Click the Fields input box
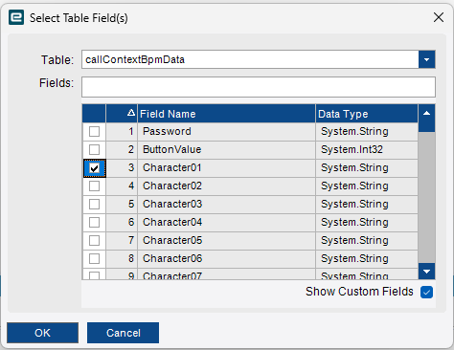 259,87
